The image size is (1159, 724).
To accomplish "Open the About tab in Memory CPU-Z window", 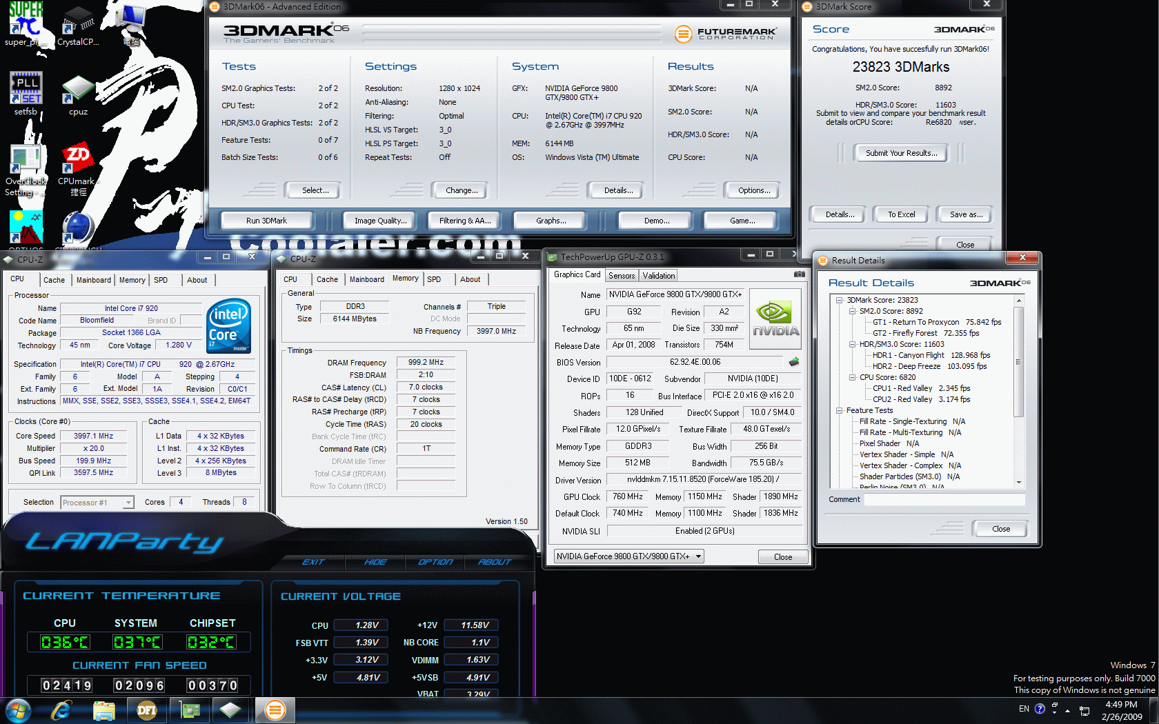I will (x=470, y=279).
